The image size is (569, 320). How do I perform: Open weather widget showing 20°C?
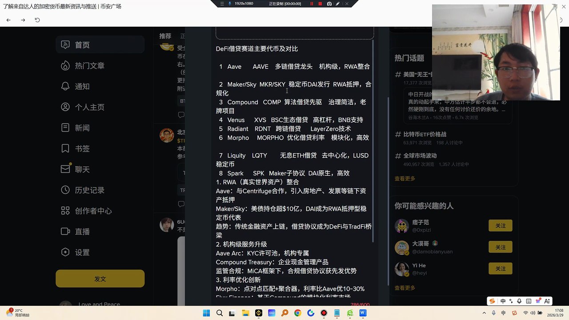click(18, 312)
